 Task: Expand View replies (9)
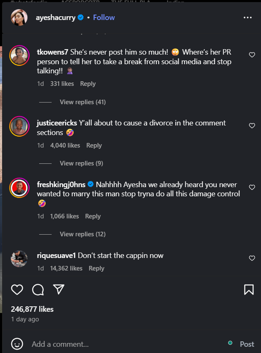click(81, 163)
